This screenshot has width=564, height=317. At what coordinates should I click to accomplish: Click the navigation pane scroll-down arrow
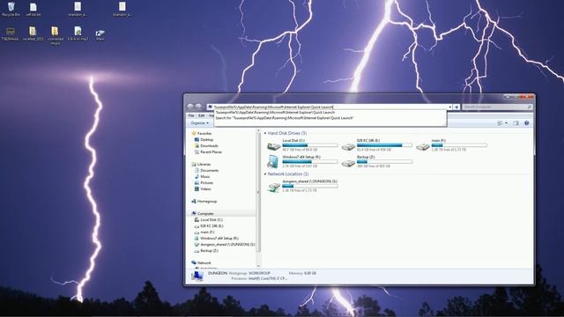258,266
